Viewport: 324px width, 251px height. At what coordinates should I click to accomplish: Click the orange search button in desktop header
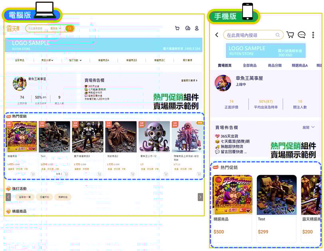pos(70,28)
